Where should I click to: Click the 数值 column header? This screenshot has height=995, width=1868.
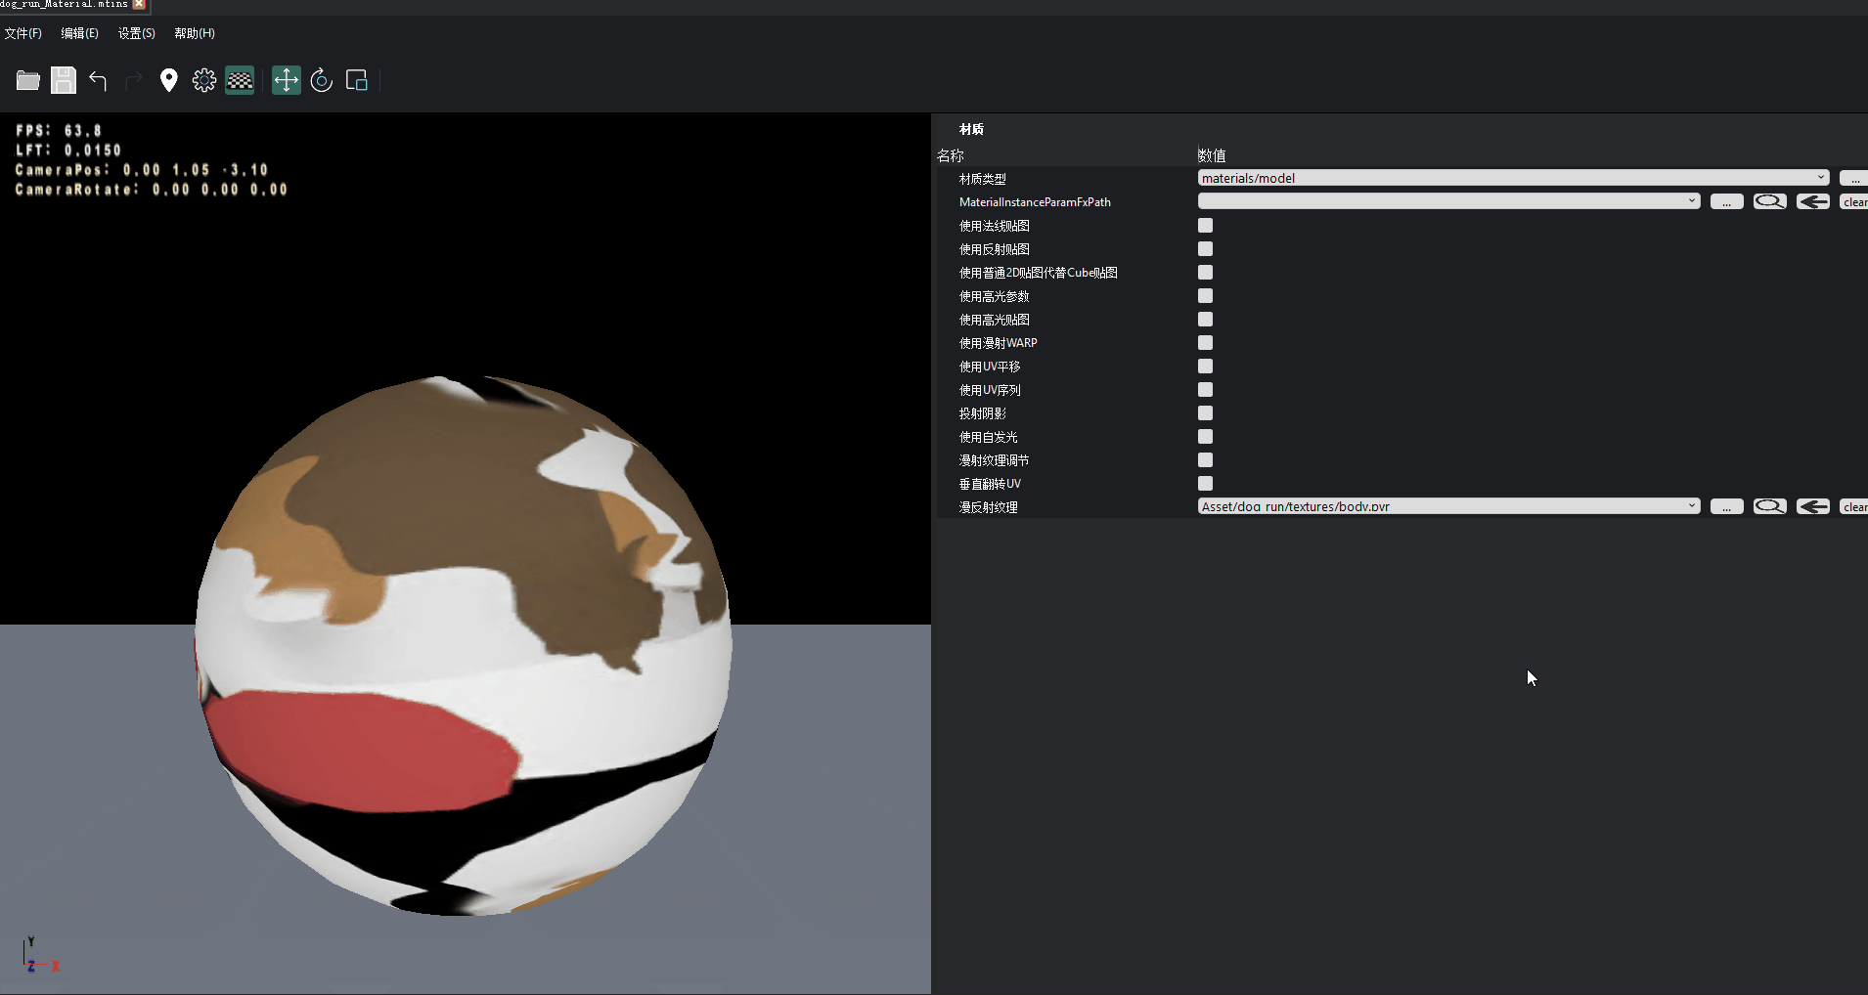pos(1212,155)
